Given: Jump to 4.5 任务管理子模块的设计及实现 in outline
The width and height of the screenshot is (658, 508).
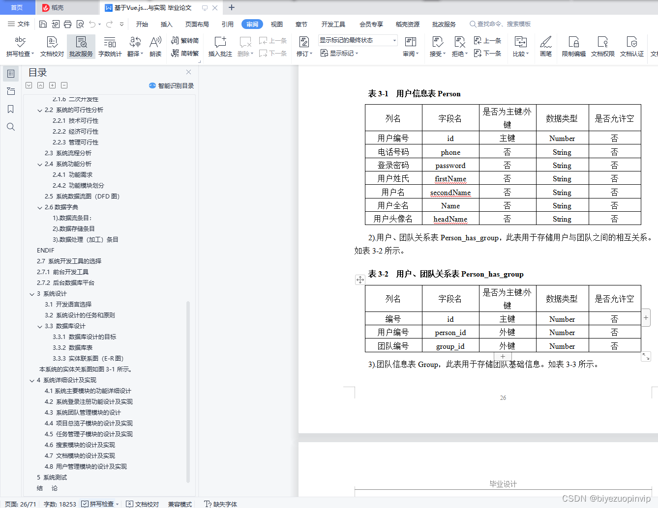Looking at the screenshot, I should point(89,434).
